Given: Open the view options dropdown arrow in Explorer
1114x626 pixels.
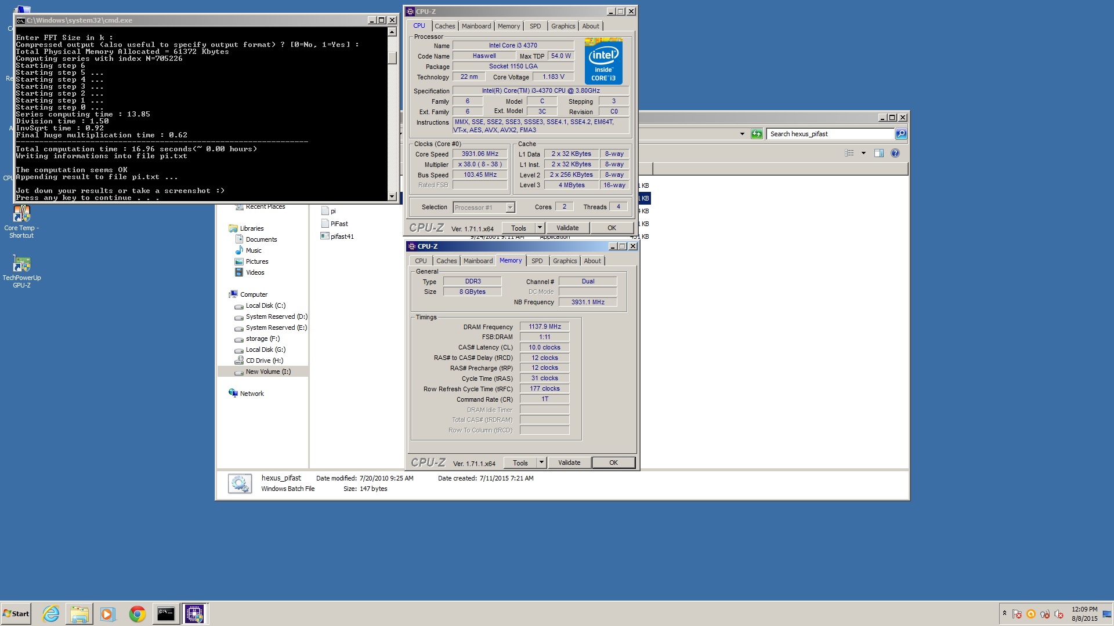Looking at the screenshot, I should click(863, 153).
